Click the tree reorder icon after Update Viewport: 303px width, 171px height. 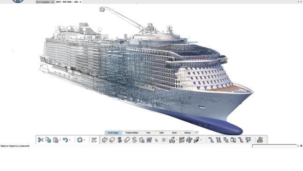[x=94, y=140]
